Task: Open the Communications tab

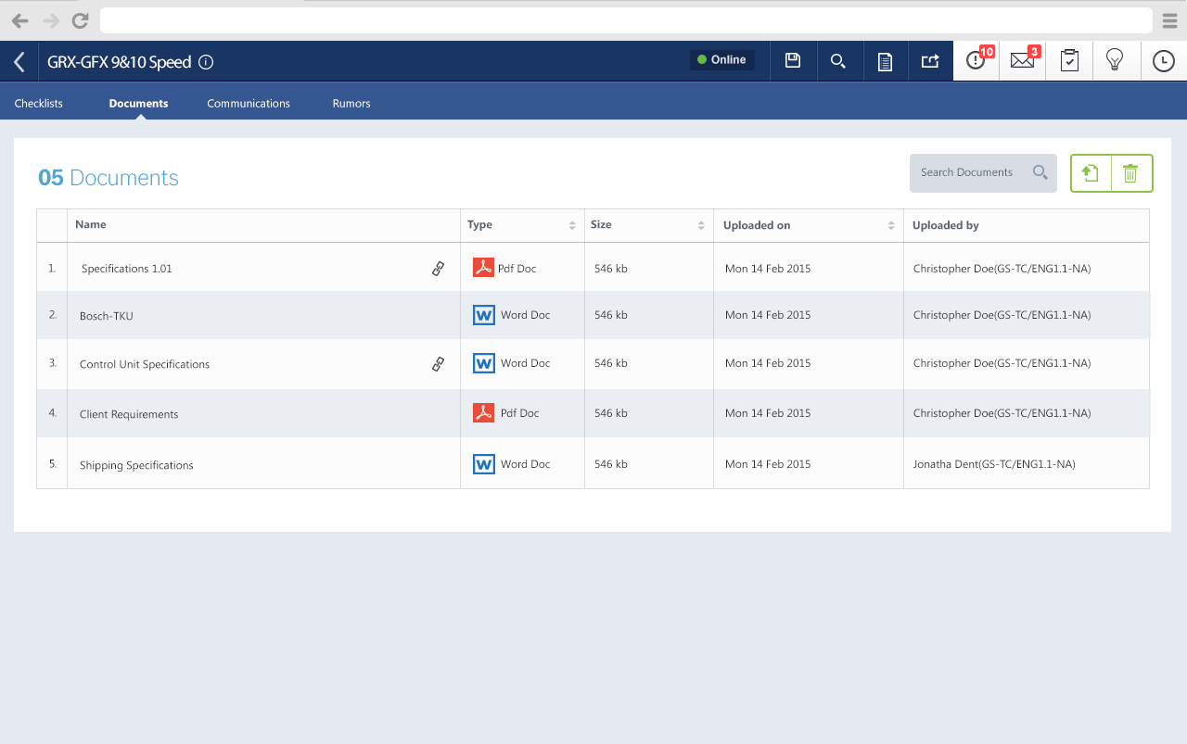Action: coord(249,103)
